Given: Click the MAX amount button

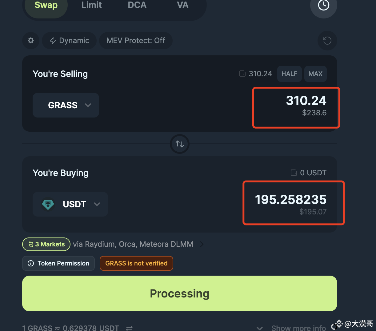Looking at the screenshot, I should 315,74.
